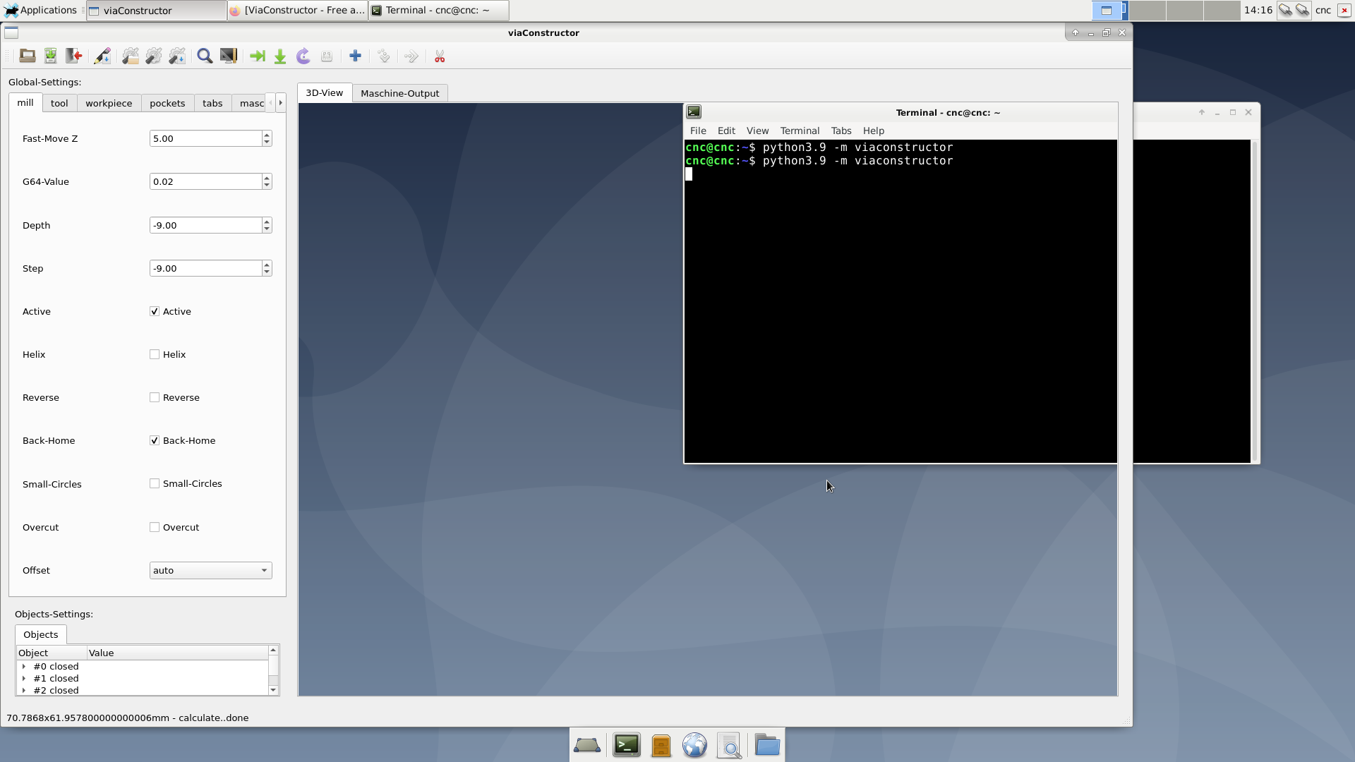Click the first workspace in the switcher
Viewport: 1355px width, 762px height.
pos(1109,10)
